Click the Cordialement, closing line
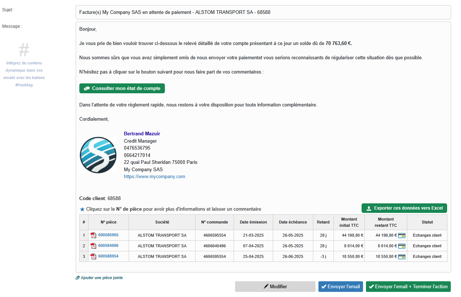461x297 pixels. (x=94, y=119)
